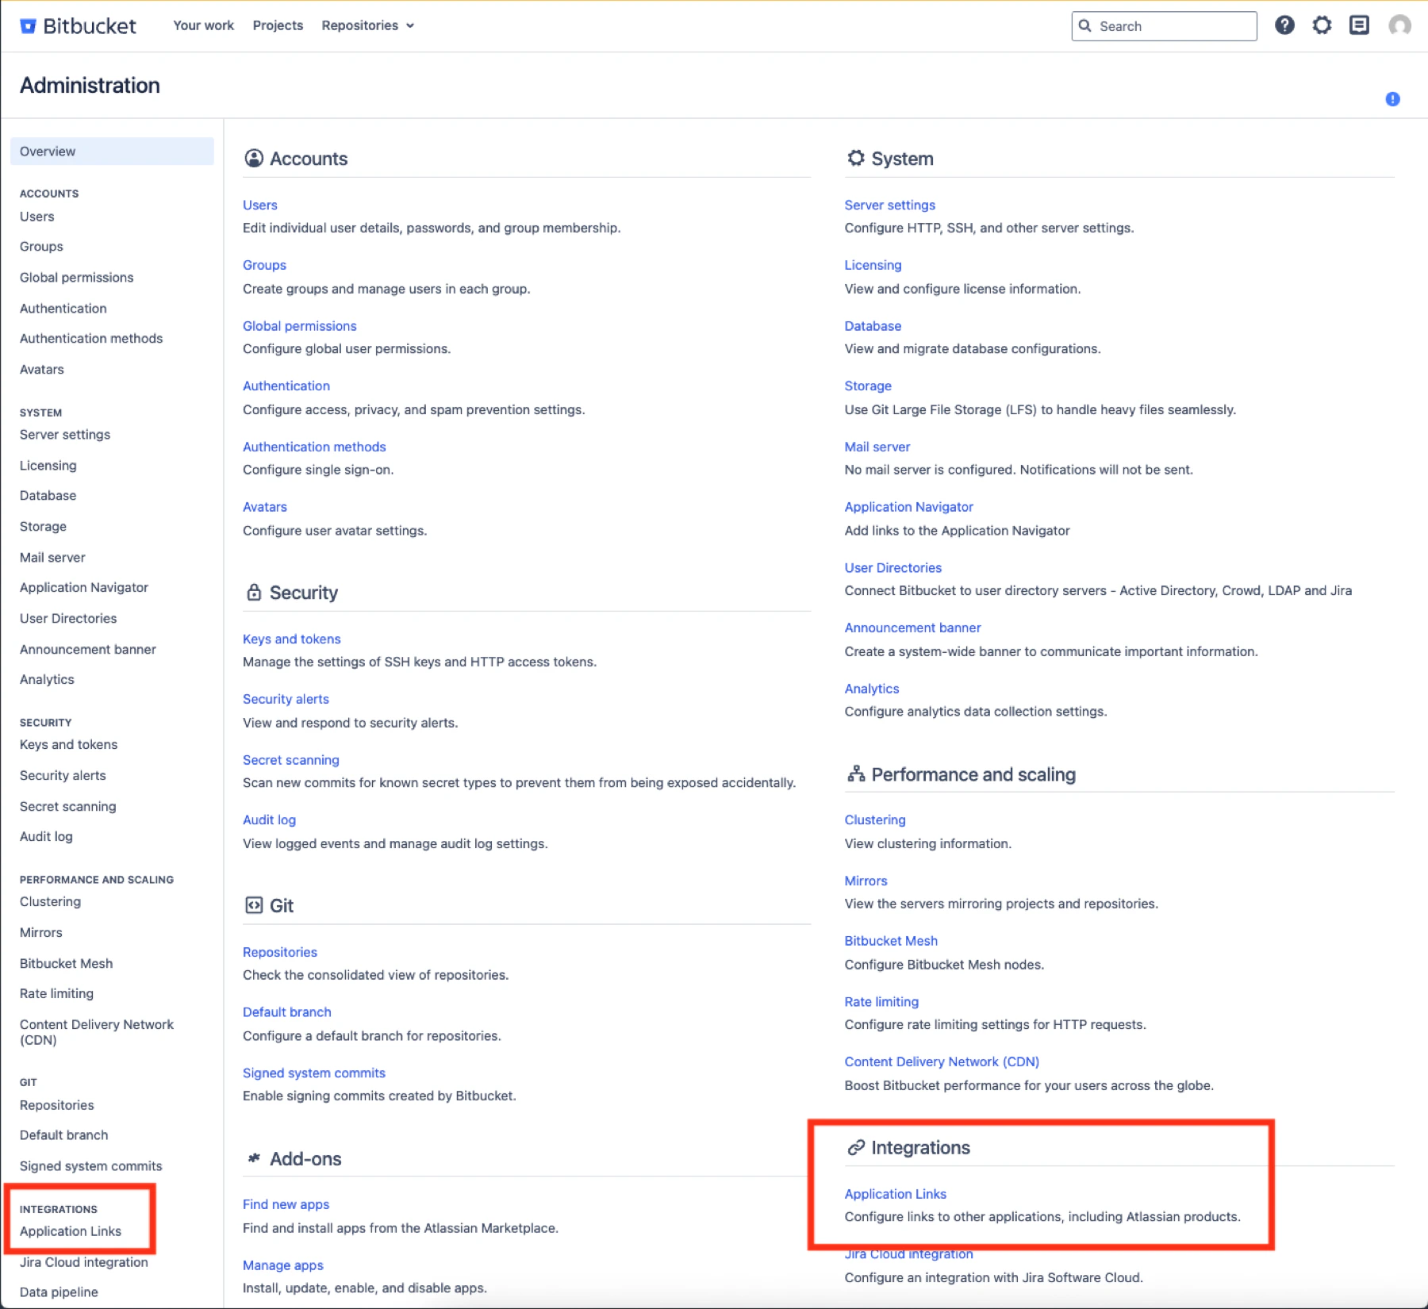The width and height of the screenshot is (1428, 1309).
Task: Open the Database link under System
Action: 873,326
